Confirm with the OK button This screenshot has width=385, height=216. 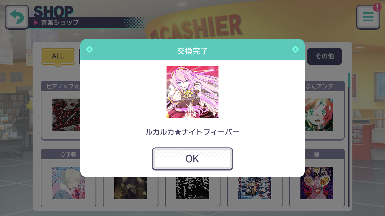click(193, 159)
